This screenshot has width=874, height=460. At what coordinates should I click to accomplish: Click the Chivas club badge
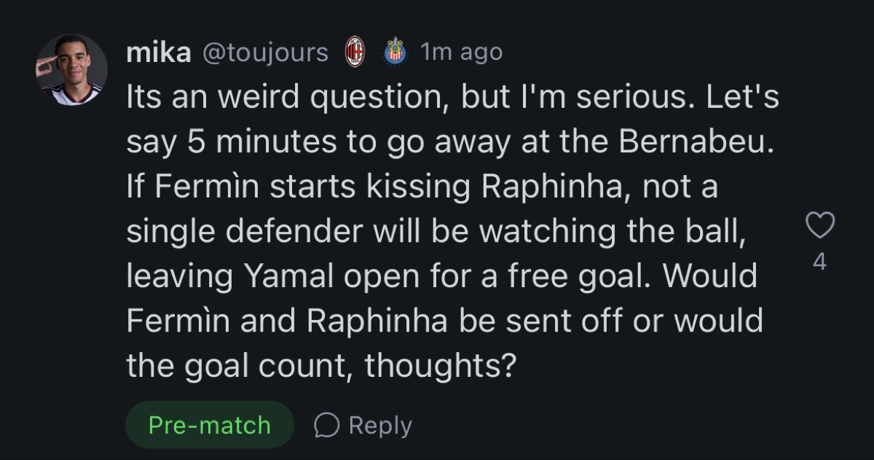point(395,52)
